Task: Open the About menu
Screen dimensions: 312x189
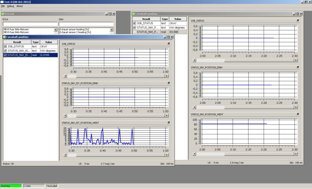Action: click(19, 6)
